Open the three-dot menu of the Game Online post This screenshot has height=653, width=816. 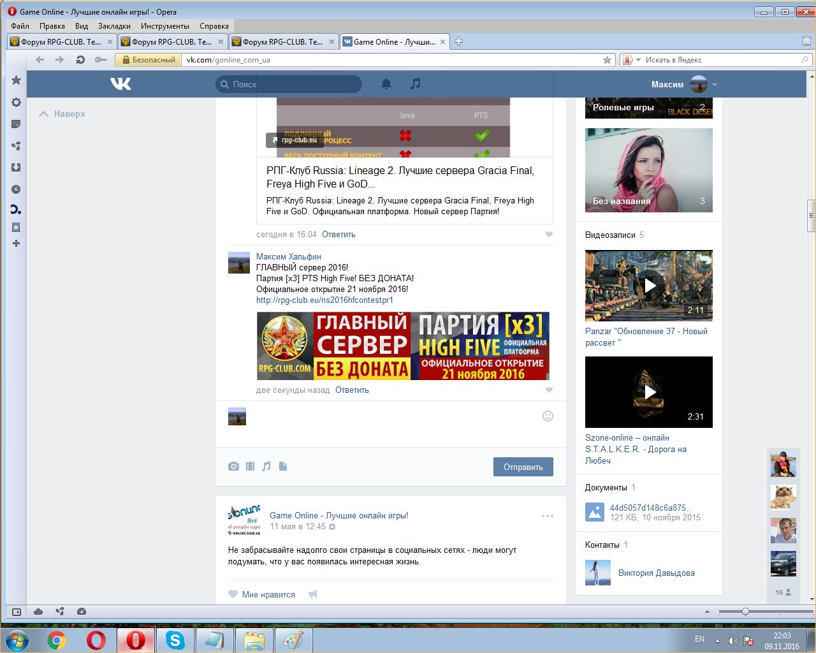tap(547, 516)
